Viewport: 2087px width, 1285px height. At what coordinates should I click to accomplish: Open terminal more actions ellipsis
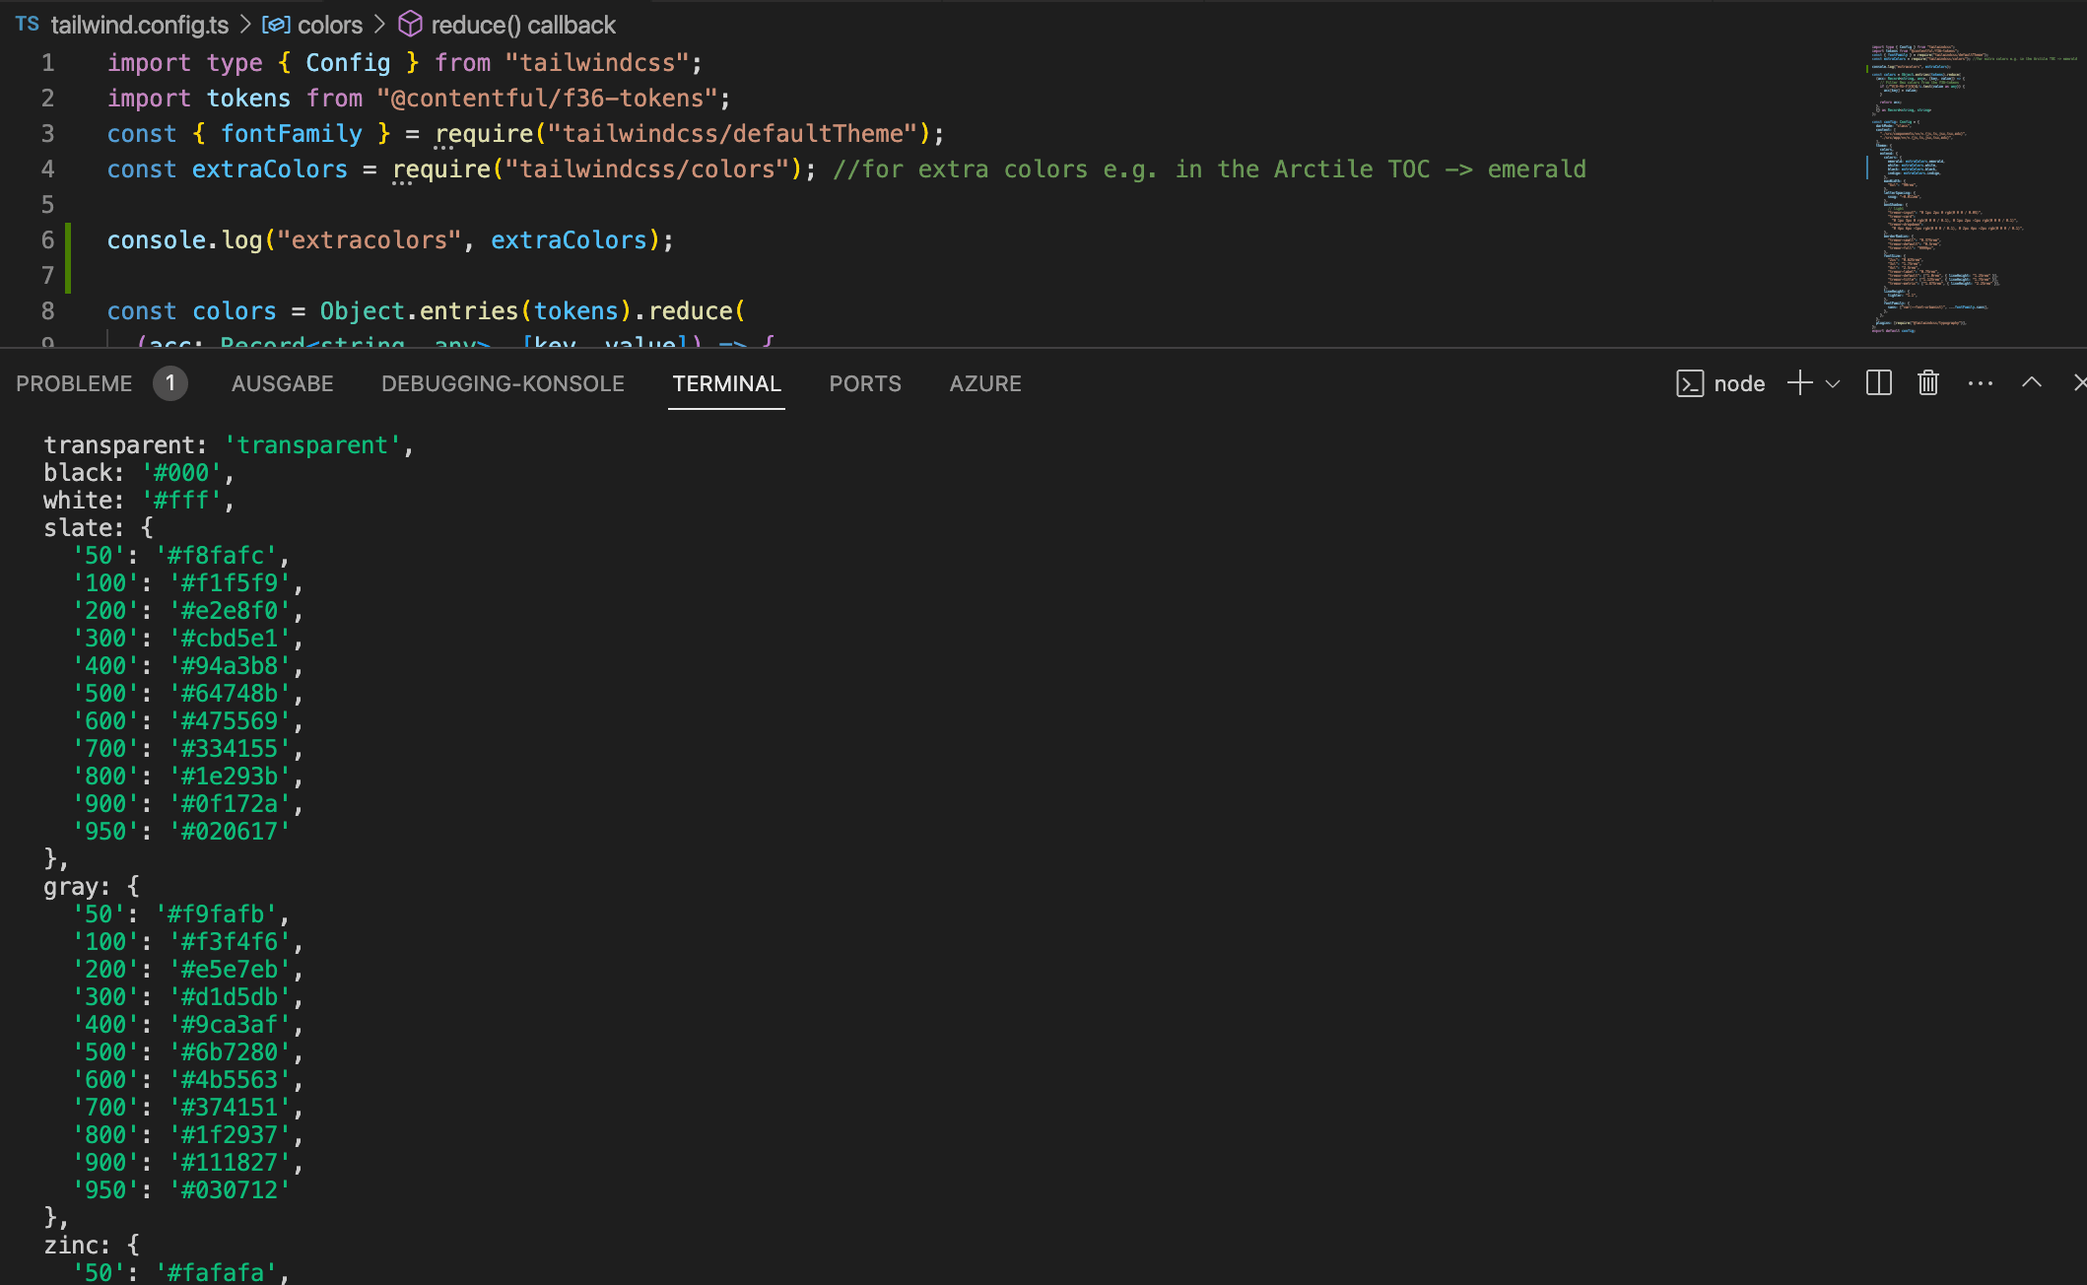point(1980,383)
